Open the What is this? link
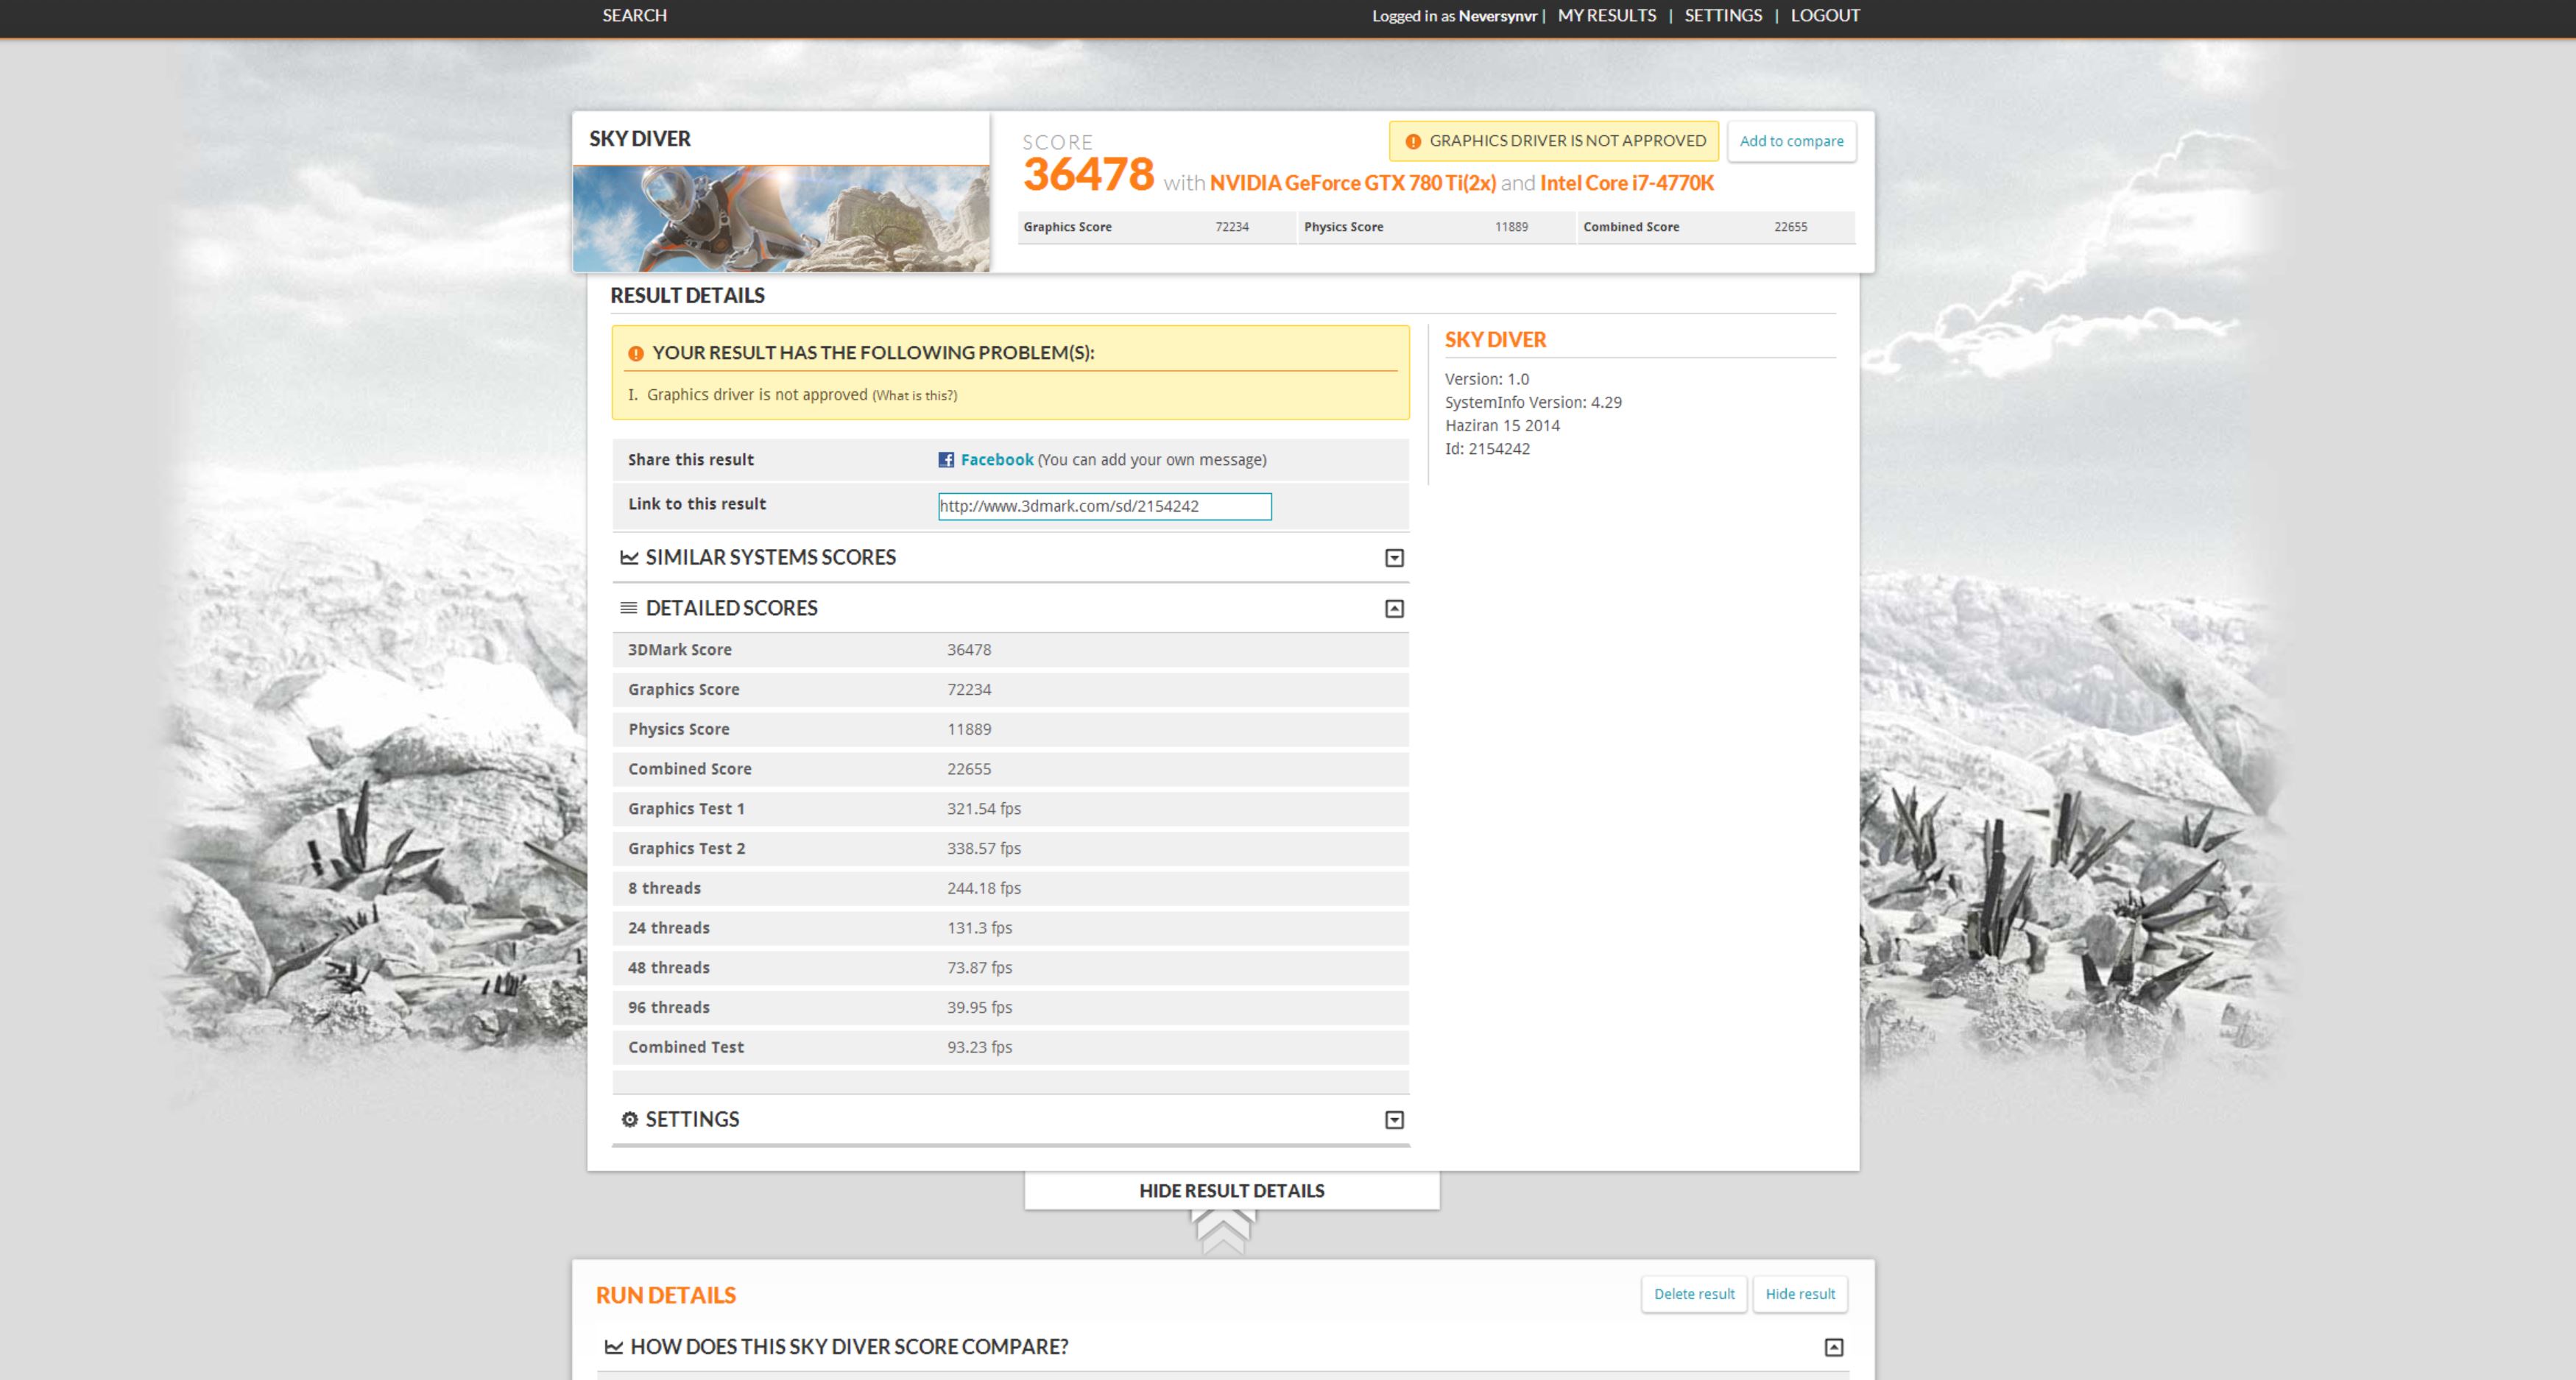2576x1380 pixels. click(x=914, y=396)
